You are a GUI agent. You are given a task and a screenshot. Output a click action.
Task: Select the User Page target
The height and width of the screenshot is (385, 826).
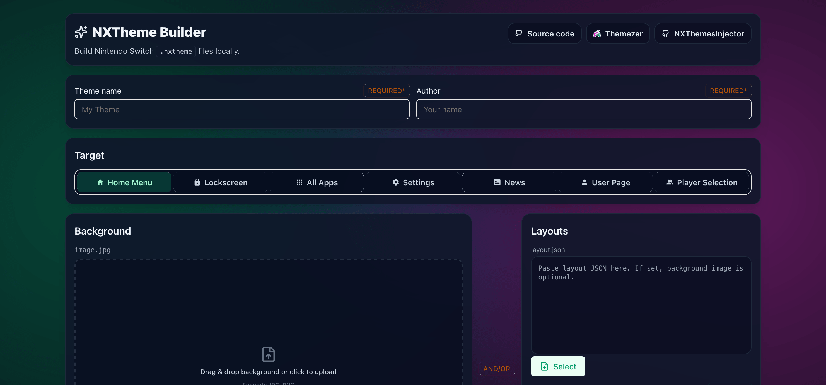point(605,182)
